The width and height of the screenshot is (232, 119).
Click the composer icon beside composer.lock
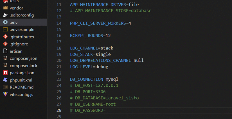(5, 66)
